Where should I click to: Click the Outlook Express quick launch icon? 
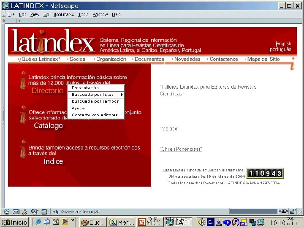(47, 222)
